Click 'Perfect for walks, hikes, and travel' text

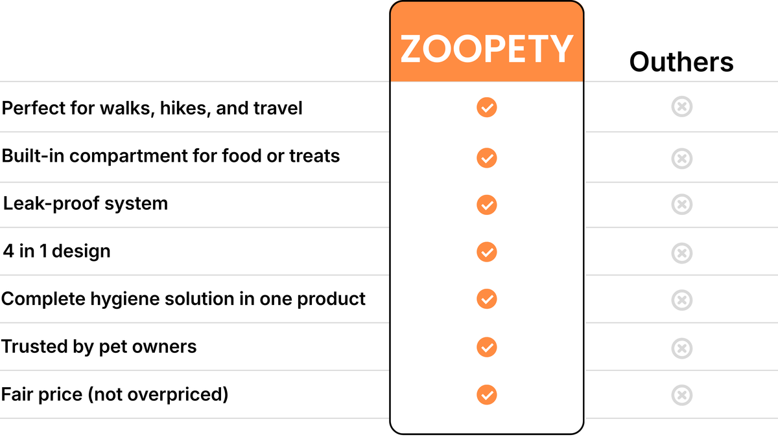(152, 107)
